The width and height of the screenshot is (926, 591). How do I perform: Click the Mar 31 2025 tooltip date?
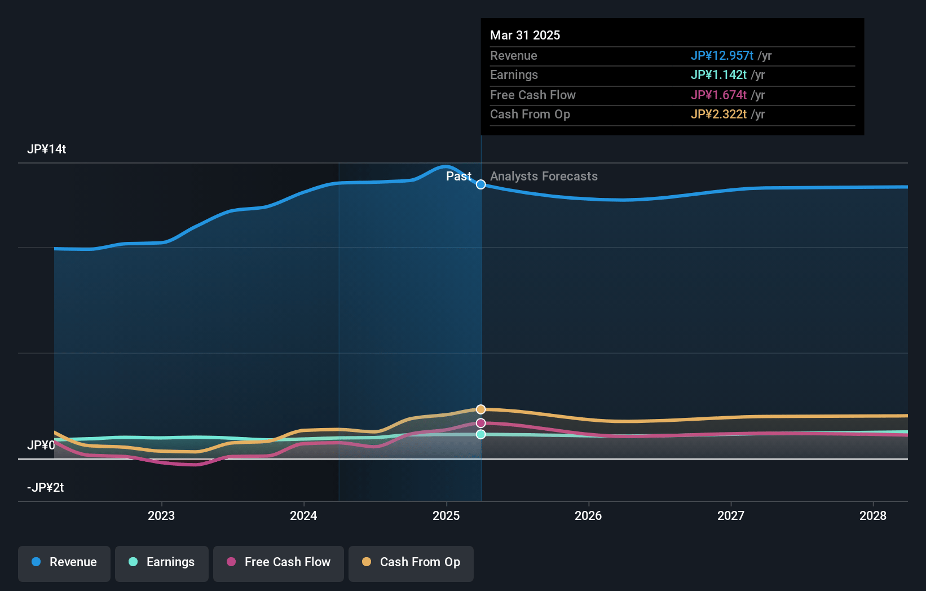(x=525, y=35)
